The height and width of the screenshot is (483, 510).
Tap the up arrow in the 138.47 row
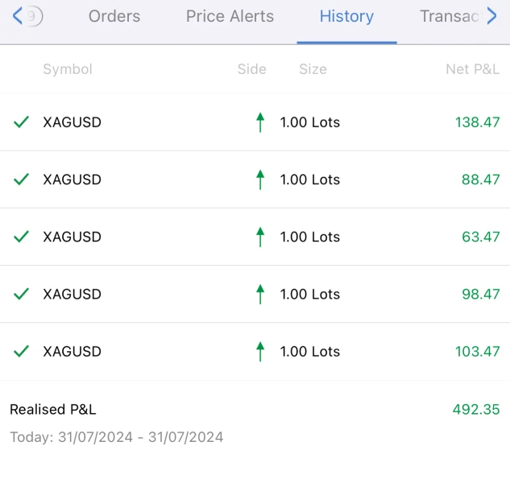259,122
